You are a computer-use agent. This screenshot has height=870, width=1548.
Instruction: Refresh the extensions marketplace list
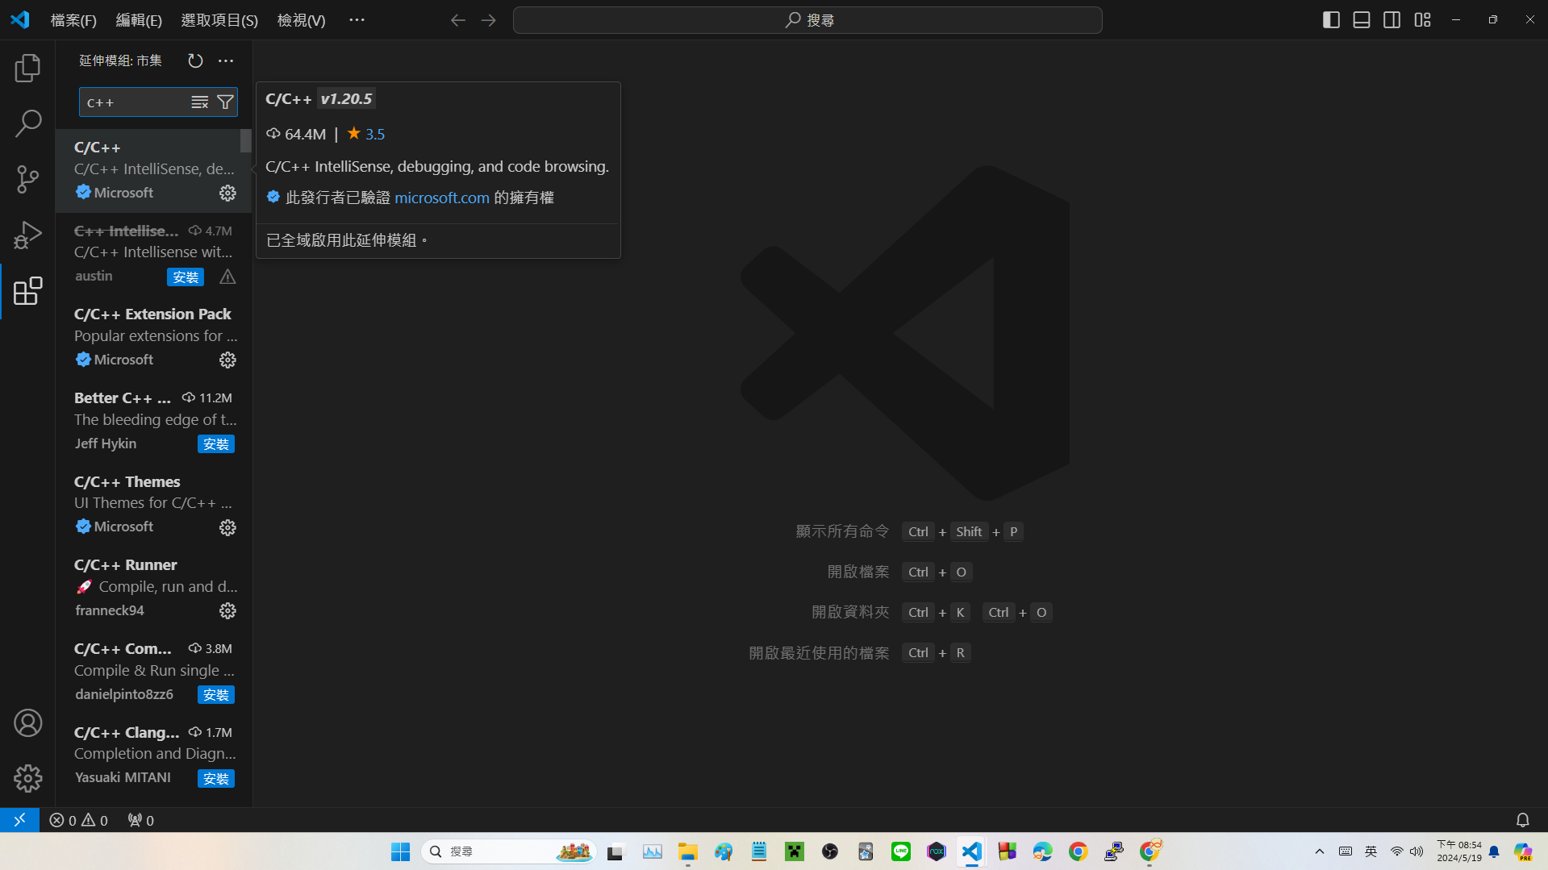tap(195, 61)
